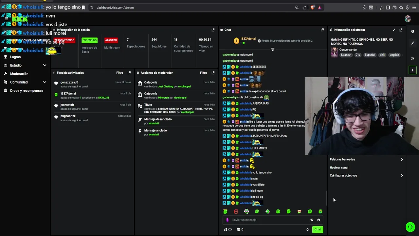
Task: Open the Just Chatting category link
Action: (x=166, y=87)
